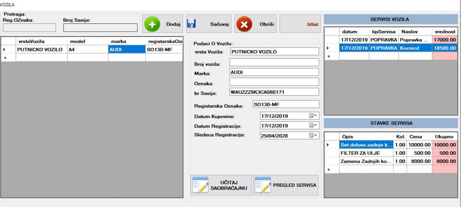461x207 pixels.
Task: Click the 17000.00 service value cell
Action: 445,40
